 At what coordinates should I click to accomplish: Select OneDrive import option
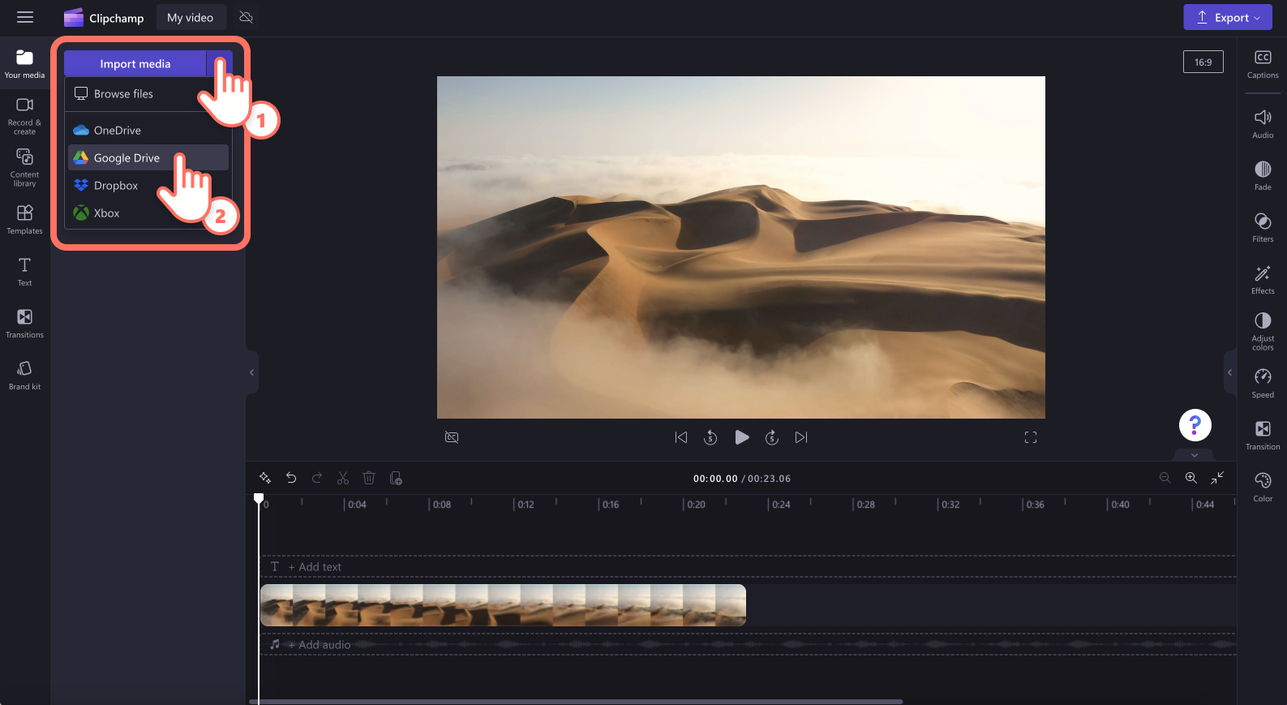tap(148, 130)
